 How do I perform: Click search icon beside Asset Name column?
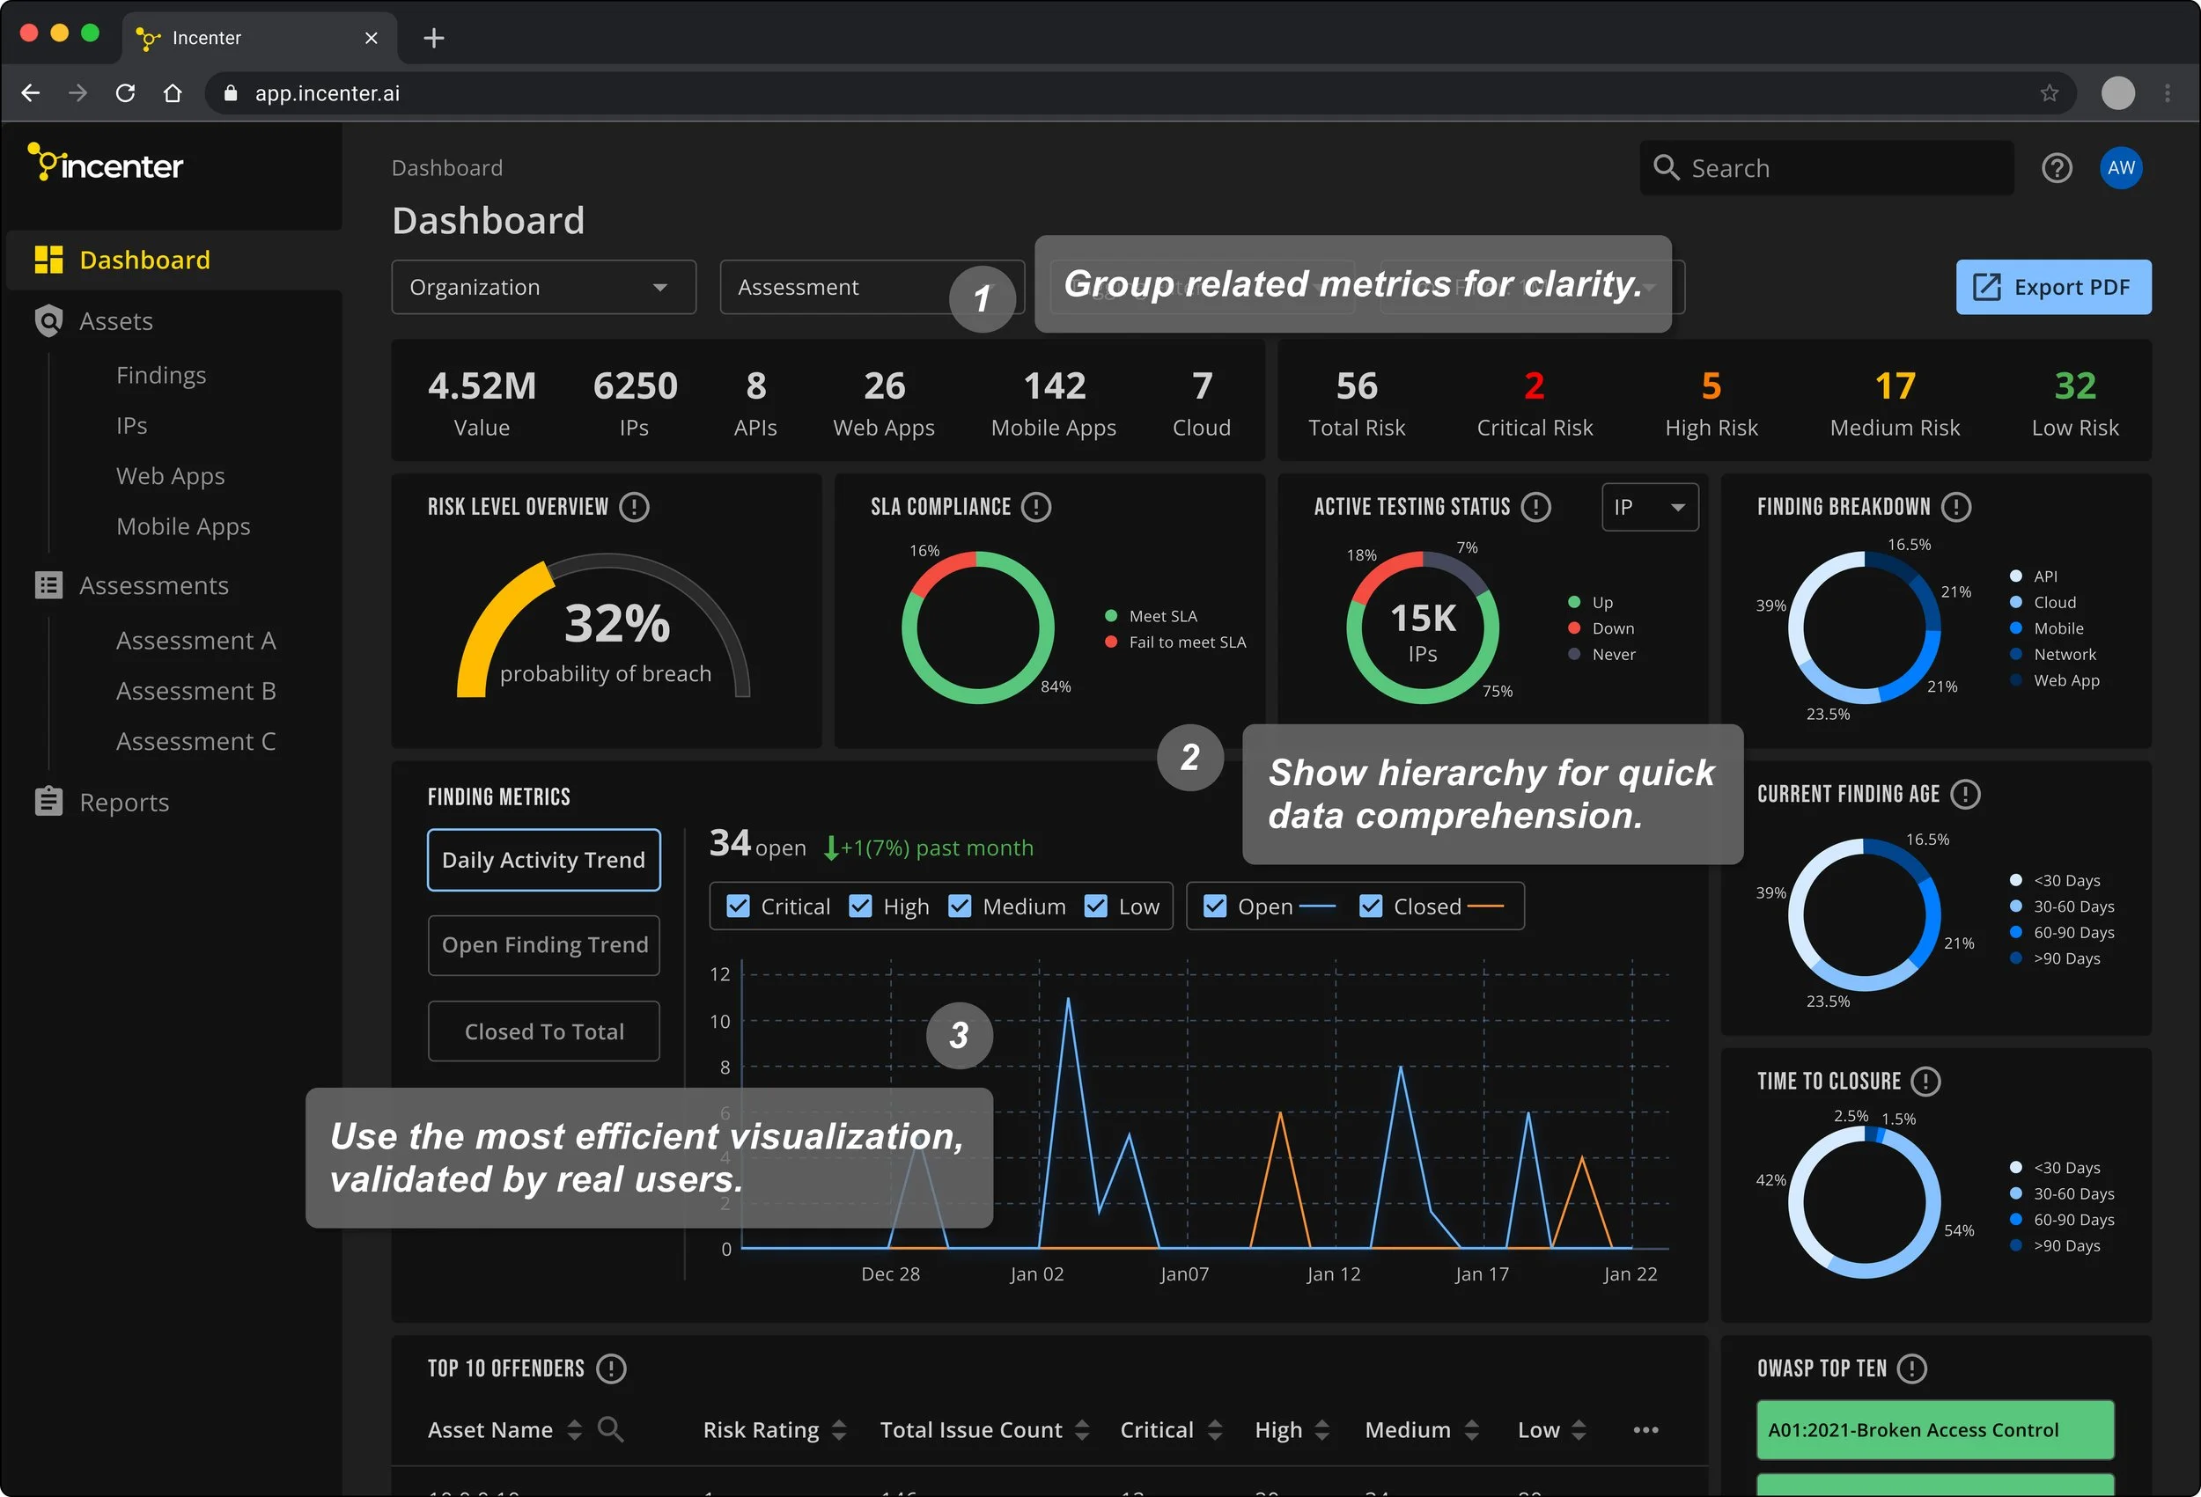pyautogui.click(x=610, y=1429)
